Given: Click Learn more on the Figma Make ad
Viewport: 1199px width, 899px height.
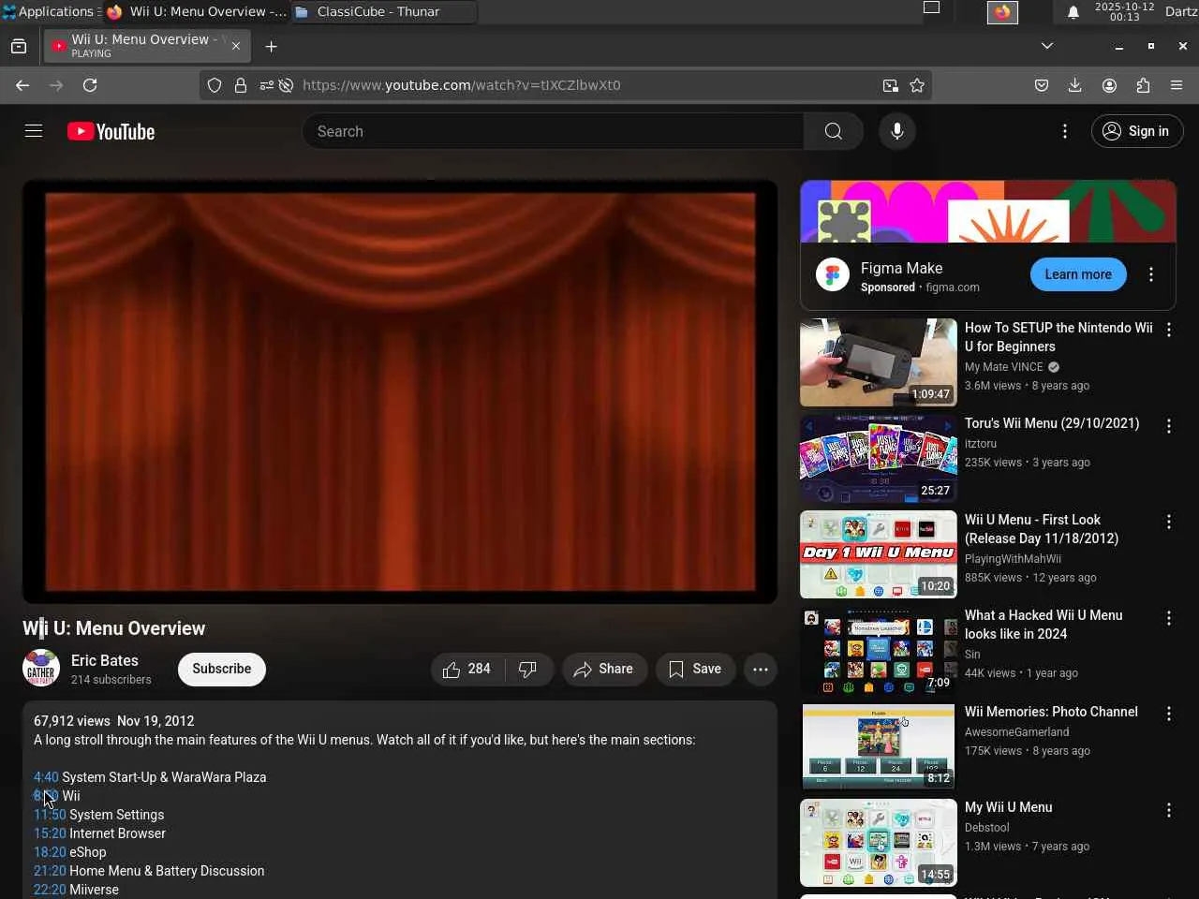Looking at the screenshot, I should [1078, 274].
